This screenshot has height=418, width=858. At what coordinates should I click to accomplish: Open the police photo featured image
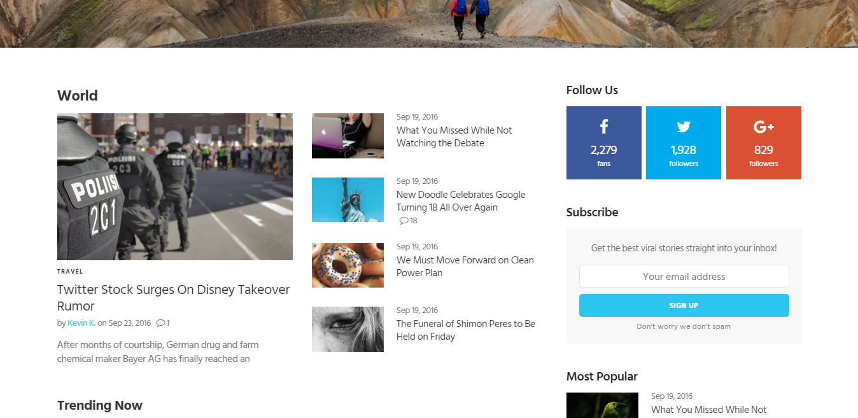175,186
